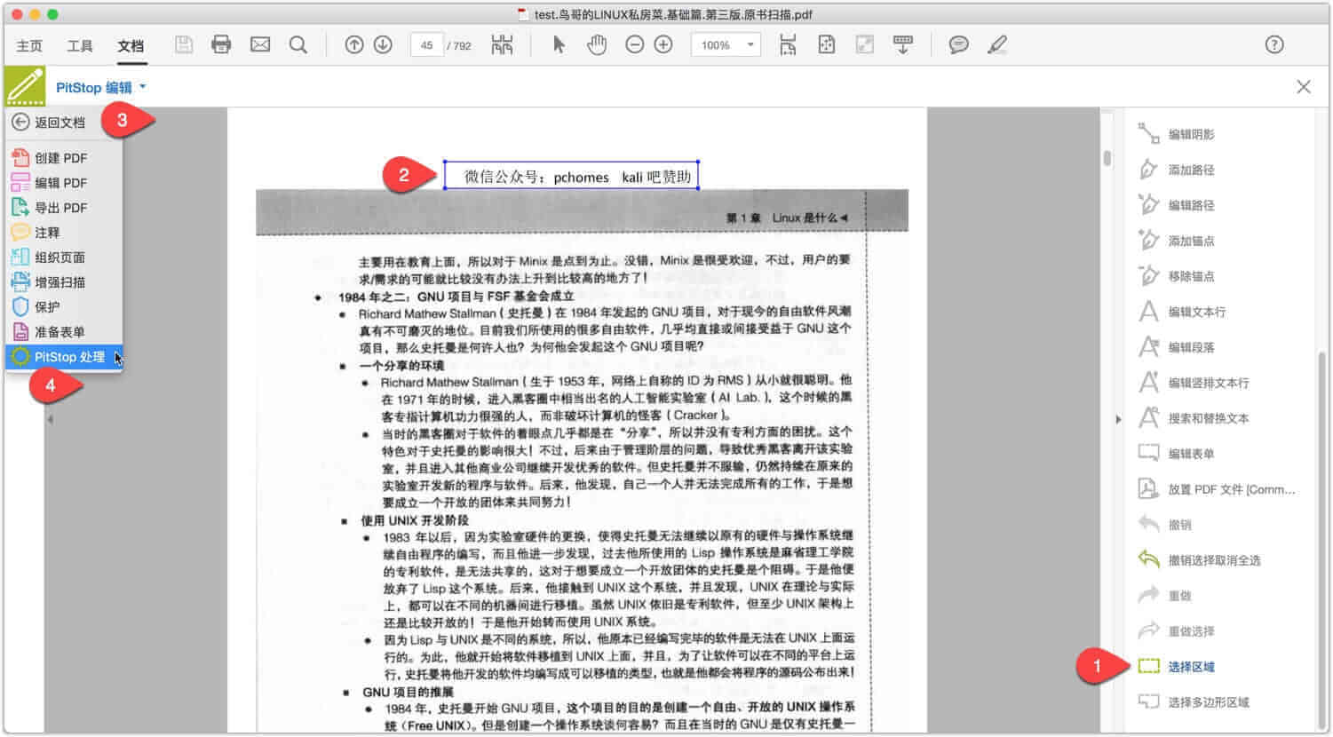Screen dimensions: 1333x737
Task: Click the print icon in toolbar
Action: coord(221,44)
